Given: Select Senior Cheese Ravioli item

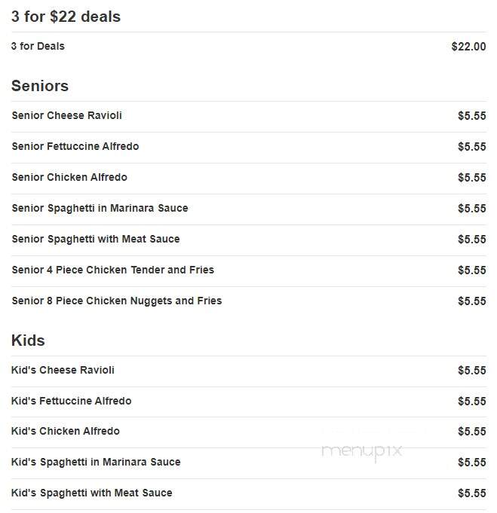Looking at the screenshot, I should [67, 115].
